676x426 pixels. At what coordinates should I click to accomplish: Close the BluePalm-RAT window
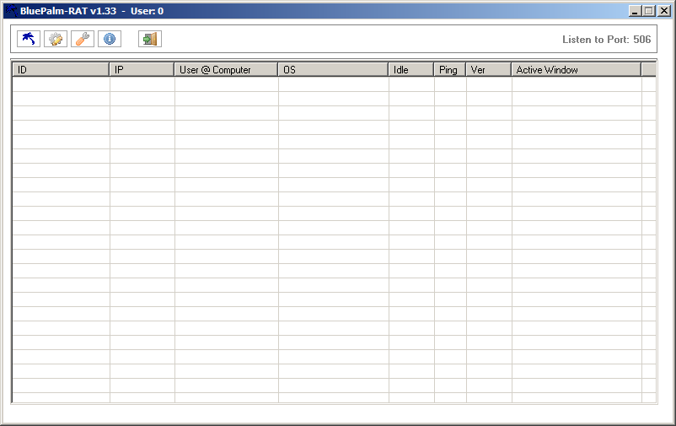click(663, 11)
